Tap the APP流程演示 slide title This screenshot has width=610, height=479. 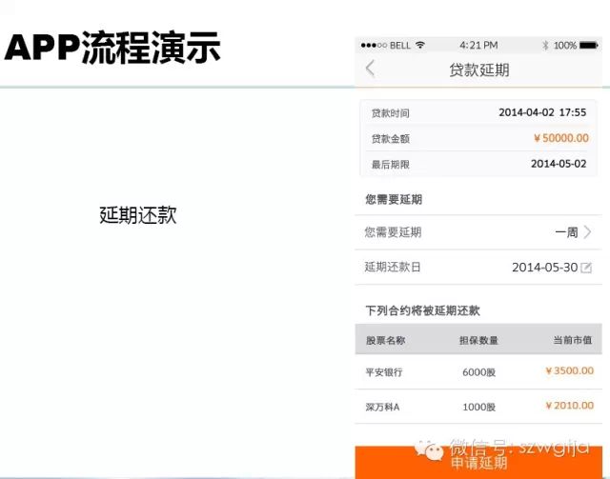click(112, 47)
